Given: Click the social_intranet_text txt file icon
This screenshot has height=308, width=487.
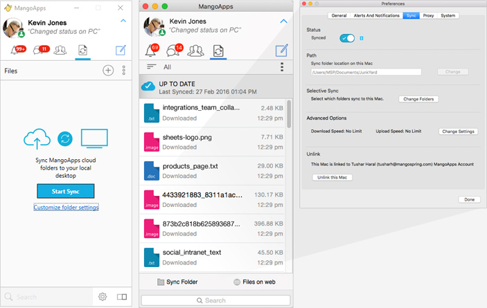Looking at the screenshot, I should (x=152, y=257).
